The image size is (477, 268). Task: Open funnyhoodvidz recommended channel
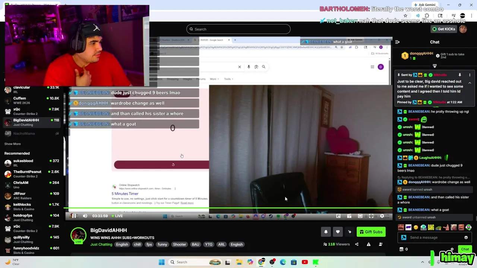(32, 250)
